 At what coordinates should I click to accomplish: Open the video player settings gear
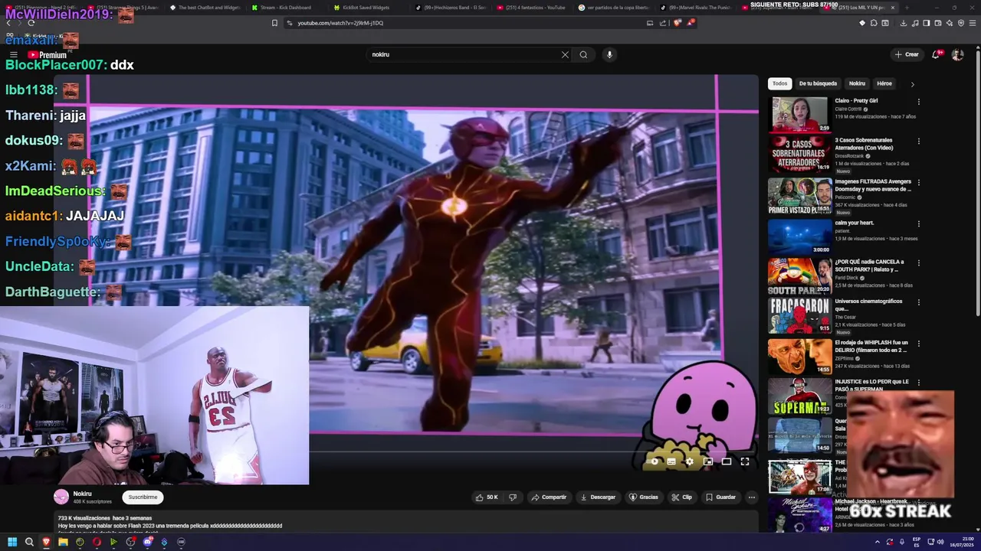coord(689,461)
